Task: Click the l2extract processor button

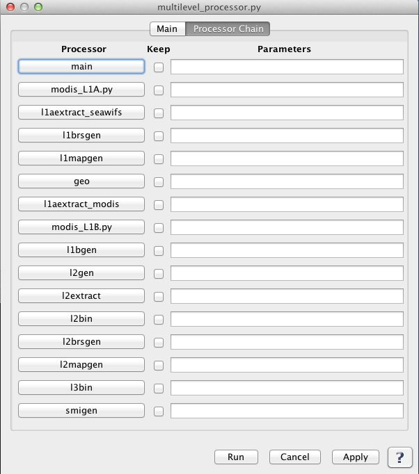Action: (81, 296)
